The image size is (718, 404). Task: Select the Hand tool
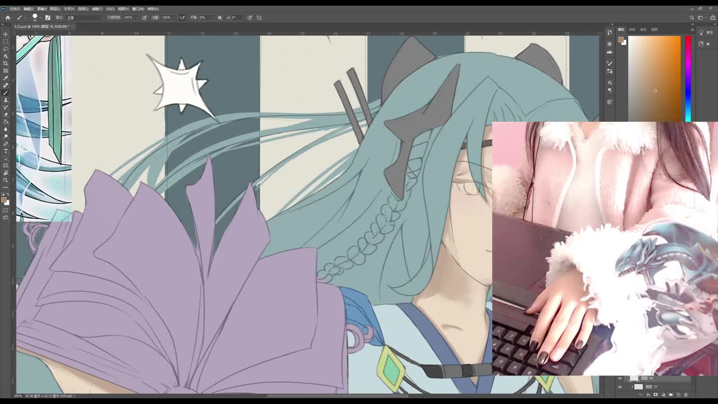click(x=6, y=173)
